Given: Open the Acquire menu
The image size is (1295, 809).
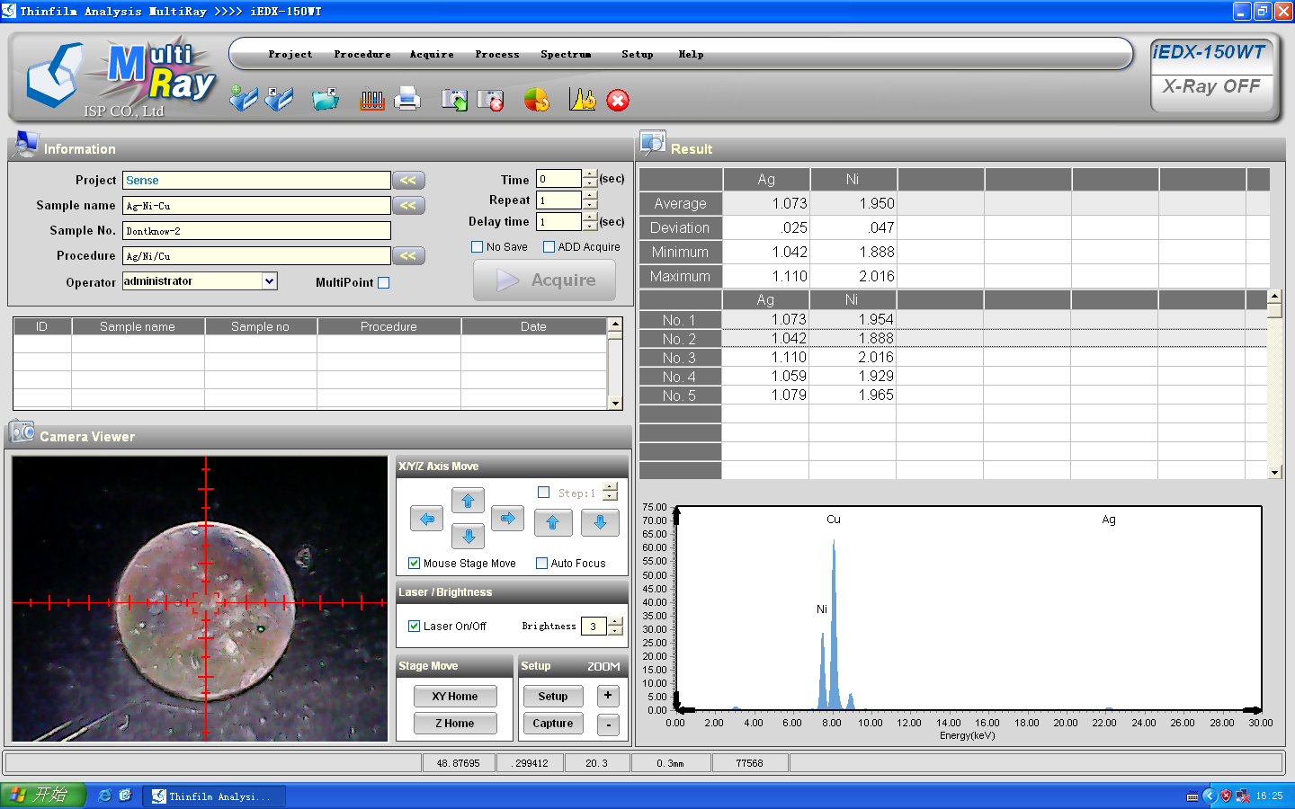Looking at the screenshot, I should pos(432,55).
